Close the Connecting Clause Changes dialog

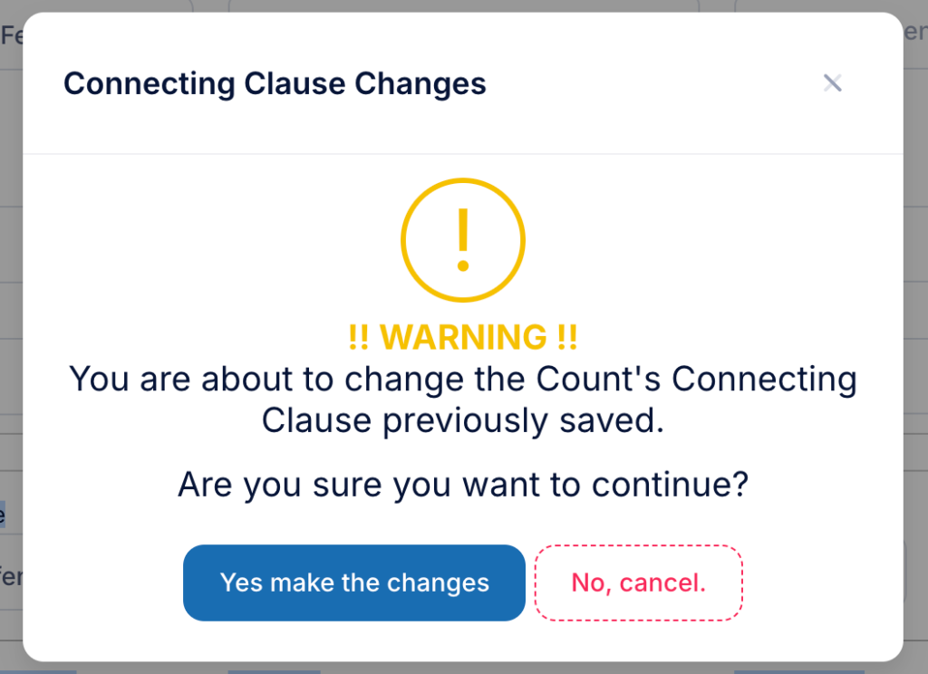(x=832, y=82)
